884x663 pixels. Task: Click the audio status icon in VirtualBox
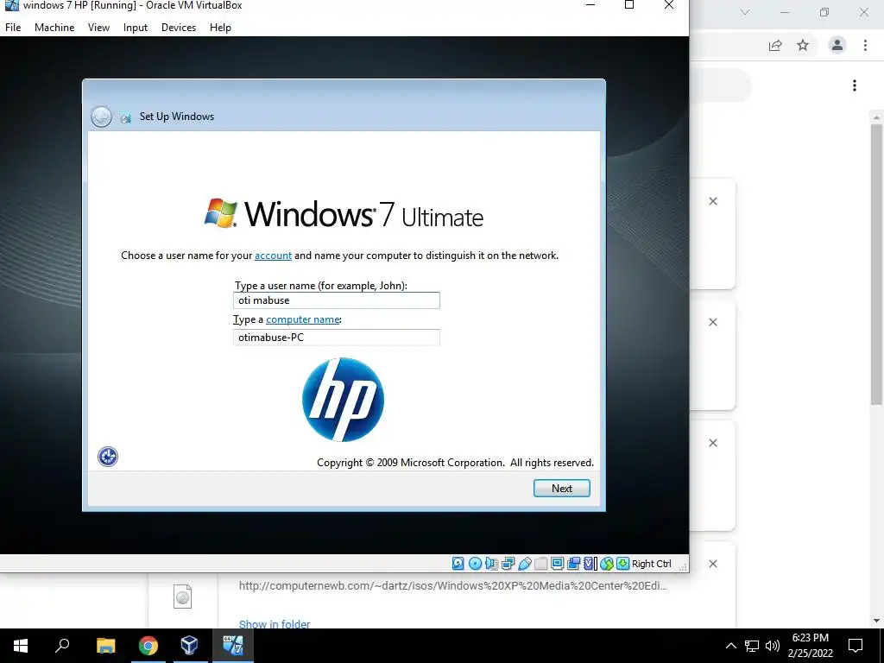point(491,563)
